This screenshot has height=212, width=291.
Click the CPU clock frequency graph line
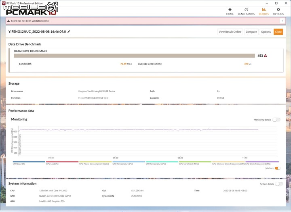(x=139, y=129)
